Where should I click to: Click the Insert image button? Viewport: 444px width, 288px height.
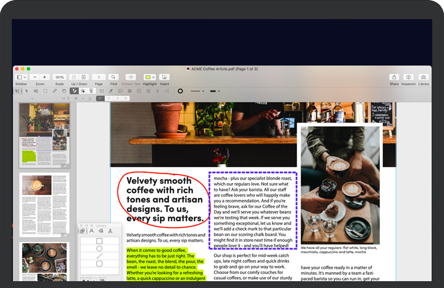coord(164,77)
